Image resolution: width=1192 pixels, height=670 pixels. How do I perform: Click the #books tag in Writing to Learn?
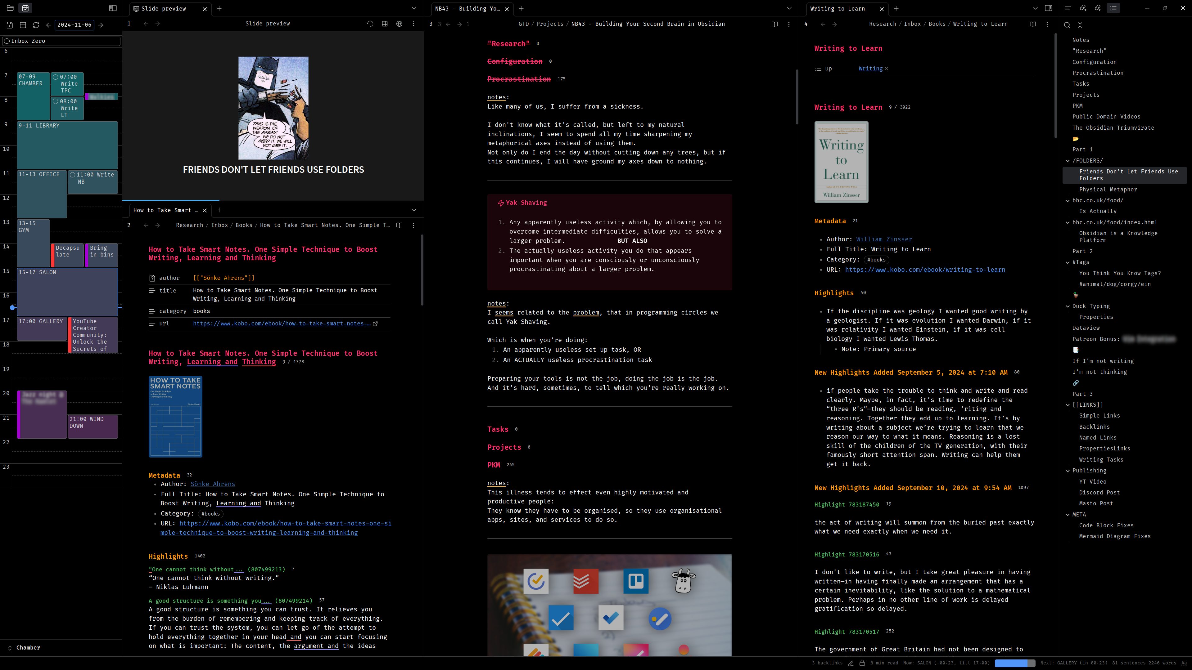tap(876, 260)
